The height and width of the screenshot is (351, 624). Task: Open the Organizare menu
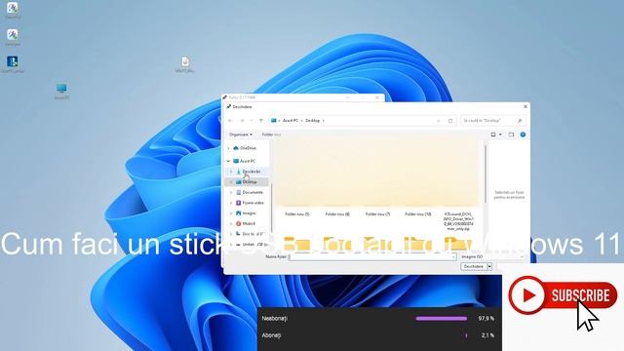pos(241,135)
